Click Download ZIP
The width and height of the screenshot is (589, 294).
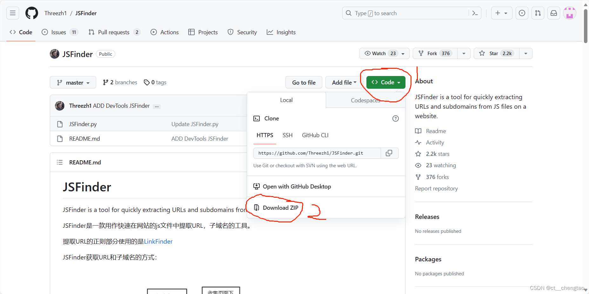[x=276, y=208]
